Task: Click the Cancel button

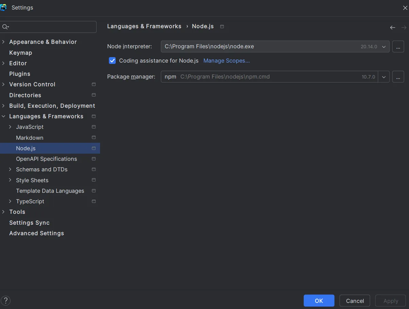Action: 355,301
